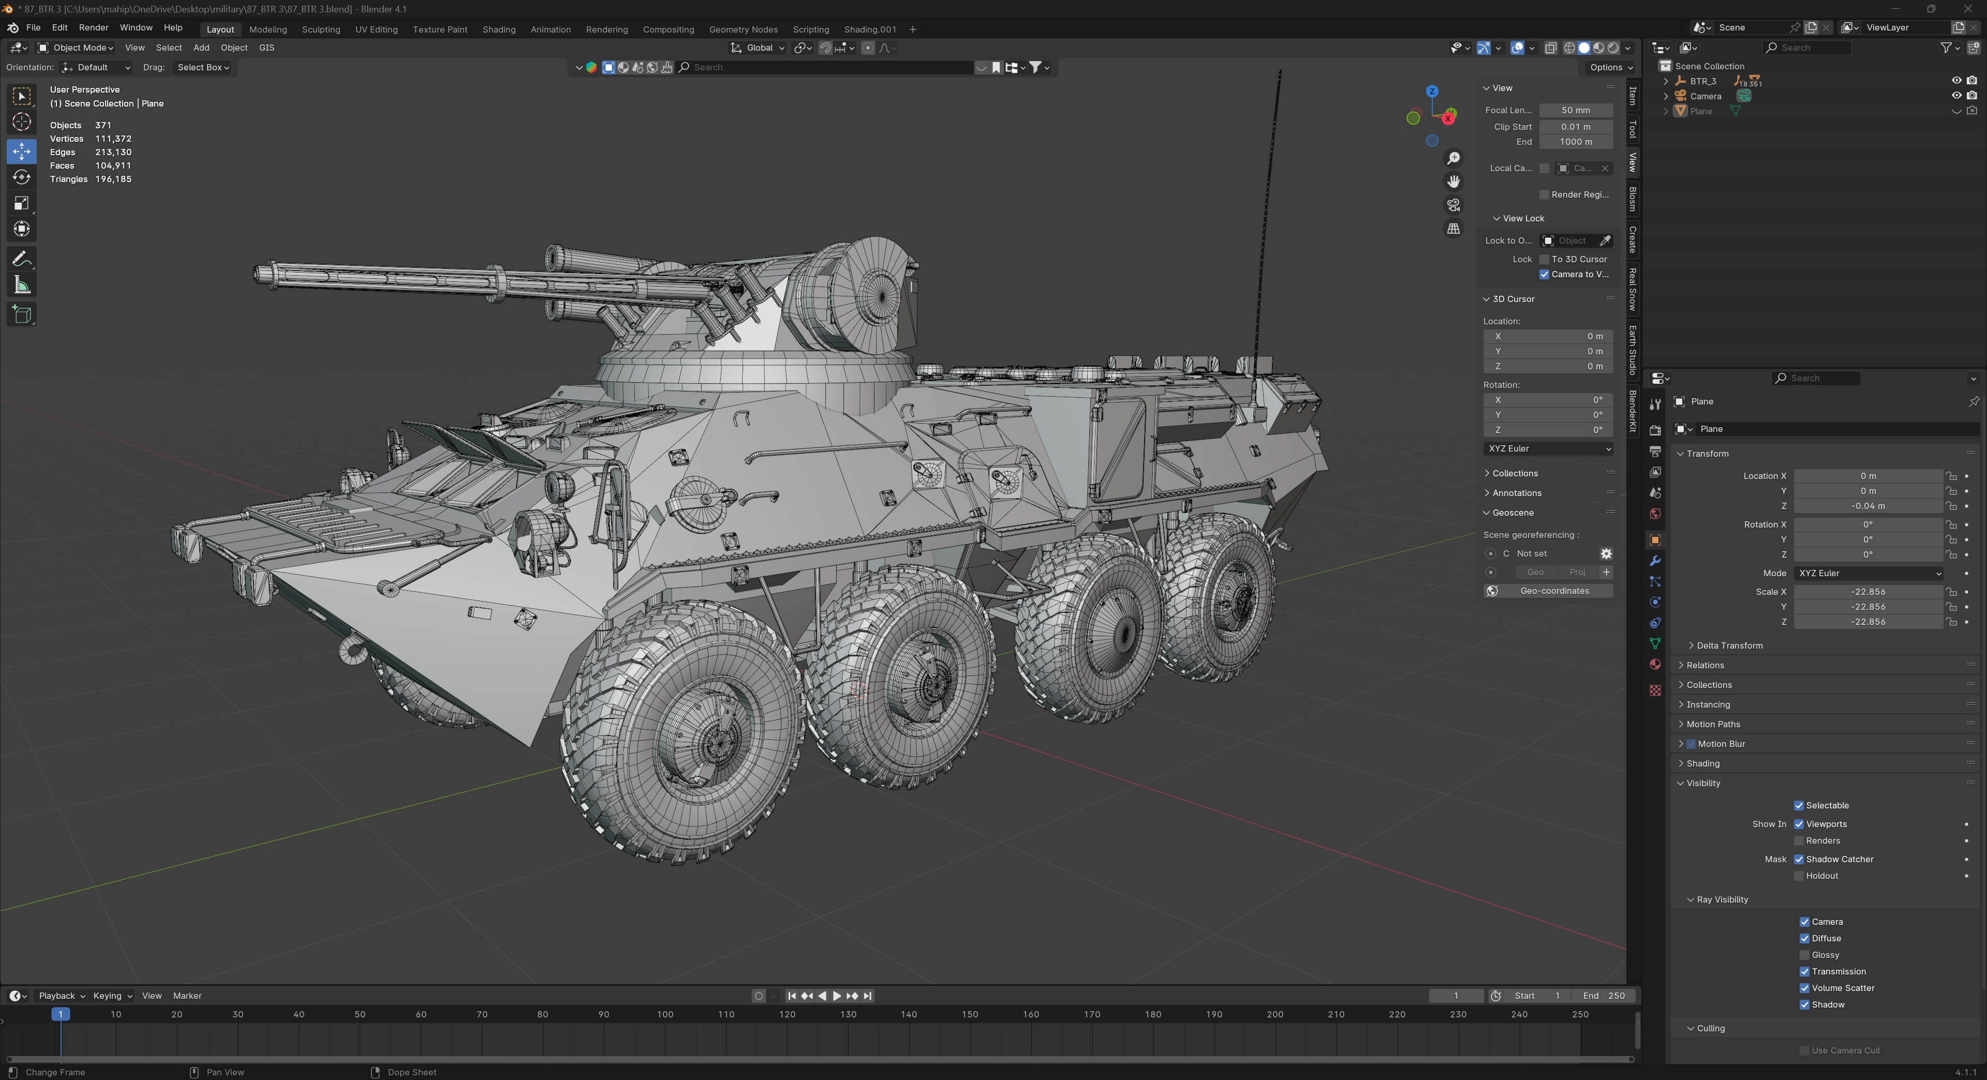Image resolution: width=1987 pixels, height=1080 pixels.
Task: Expand the Delta Transform panel
Action: (x=1729, y=646)
